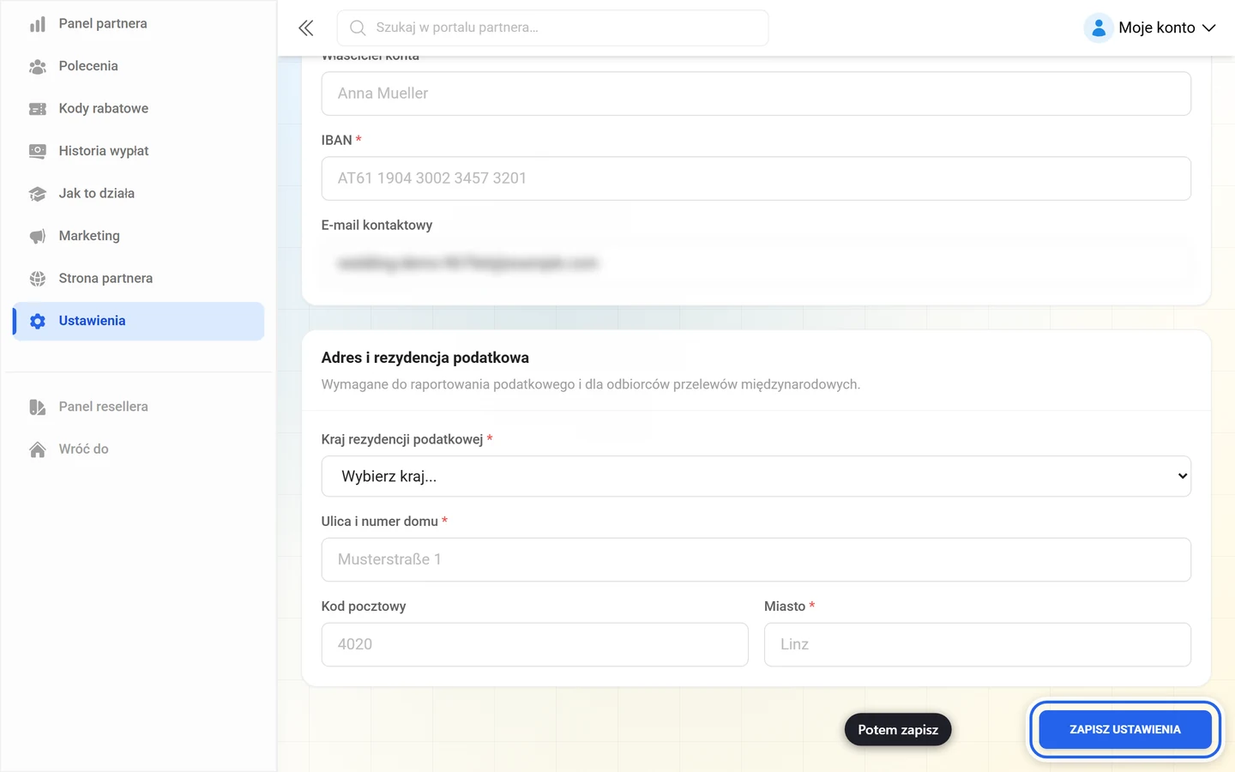Open Kody rabatowe page
Screen dimensions: 1235x772
point(138,109)
